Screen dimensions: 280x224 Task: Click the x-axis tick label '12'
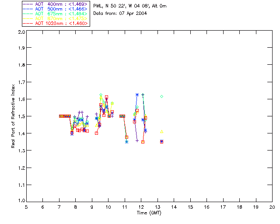point(141,207)
